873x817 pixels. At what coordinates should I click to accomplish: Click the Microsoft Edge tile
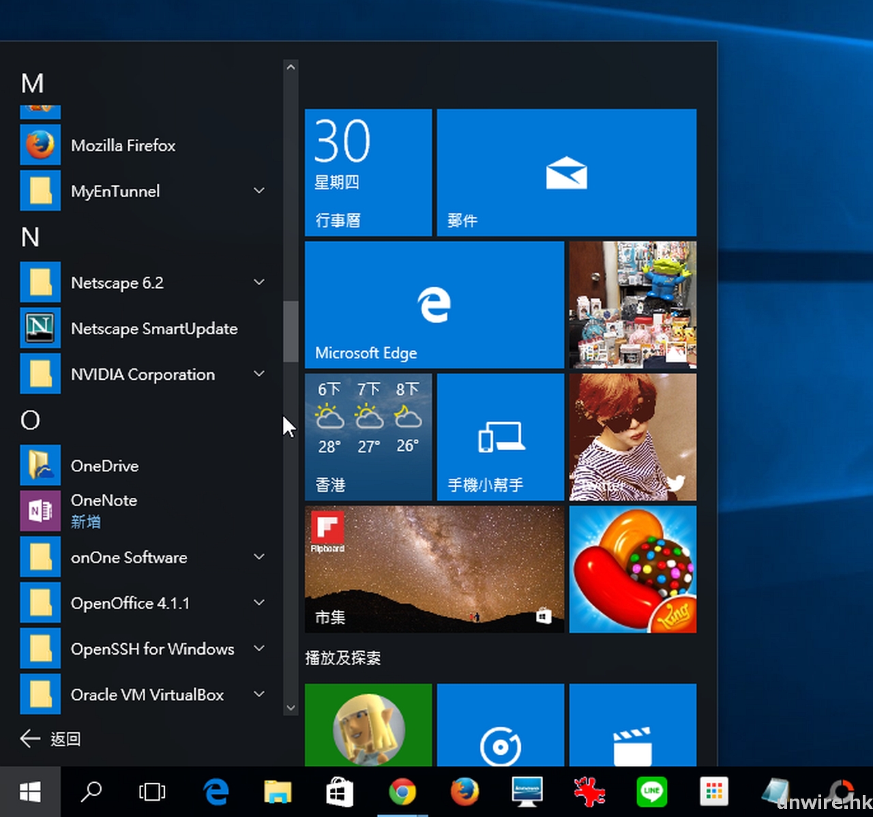(434, 305)
